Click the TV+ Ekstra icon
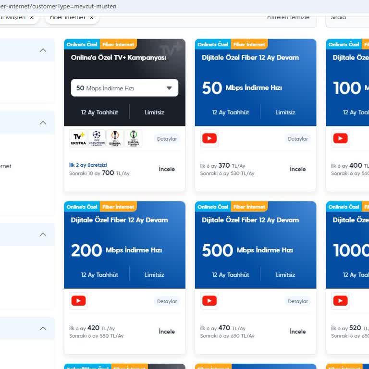369x369 pixels. [x=78, y=138]
